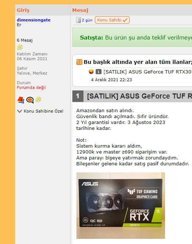Click the red book icon in user panel
The width and height of the screenshot is (192, 244).
[21, 100]
